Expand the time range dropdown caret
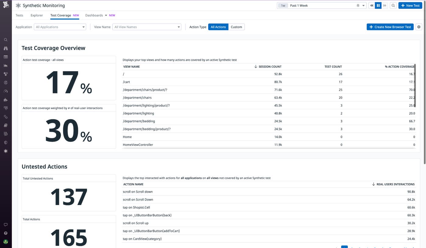 tap(363, 5)
